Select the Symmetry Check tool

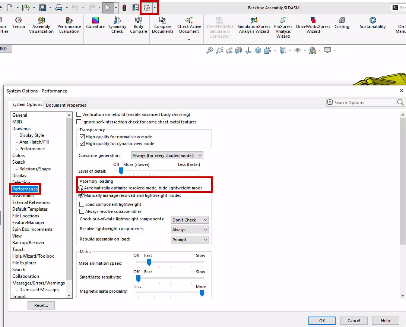click(x=117, y=23)
